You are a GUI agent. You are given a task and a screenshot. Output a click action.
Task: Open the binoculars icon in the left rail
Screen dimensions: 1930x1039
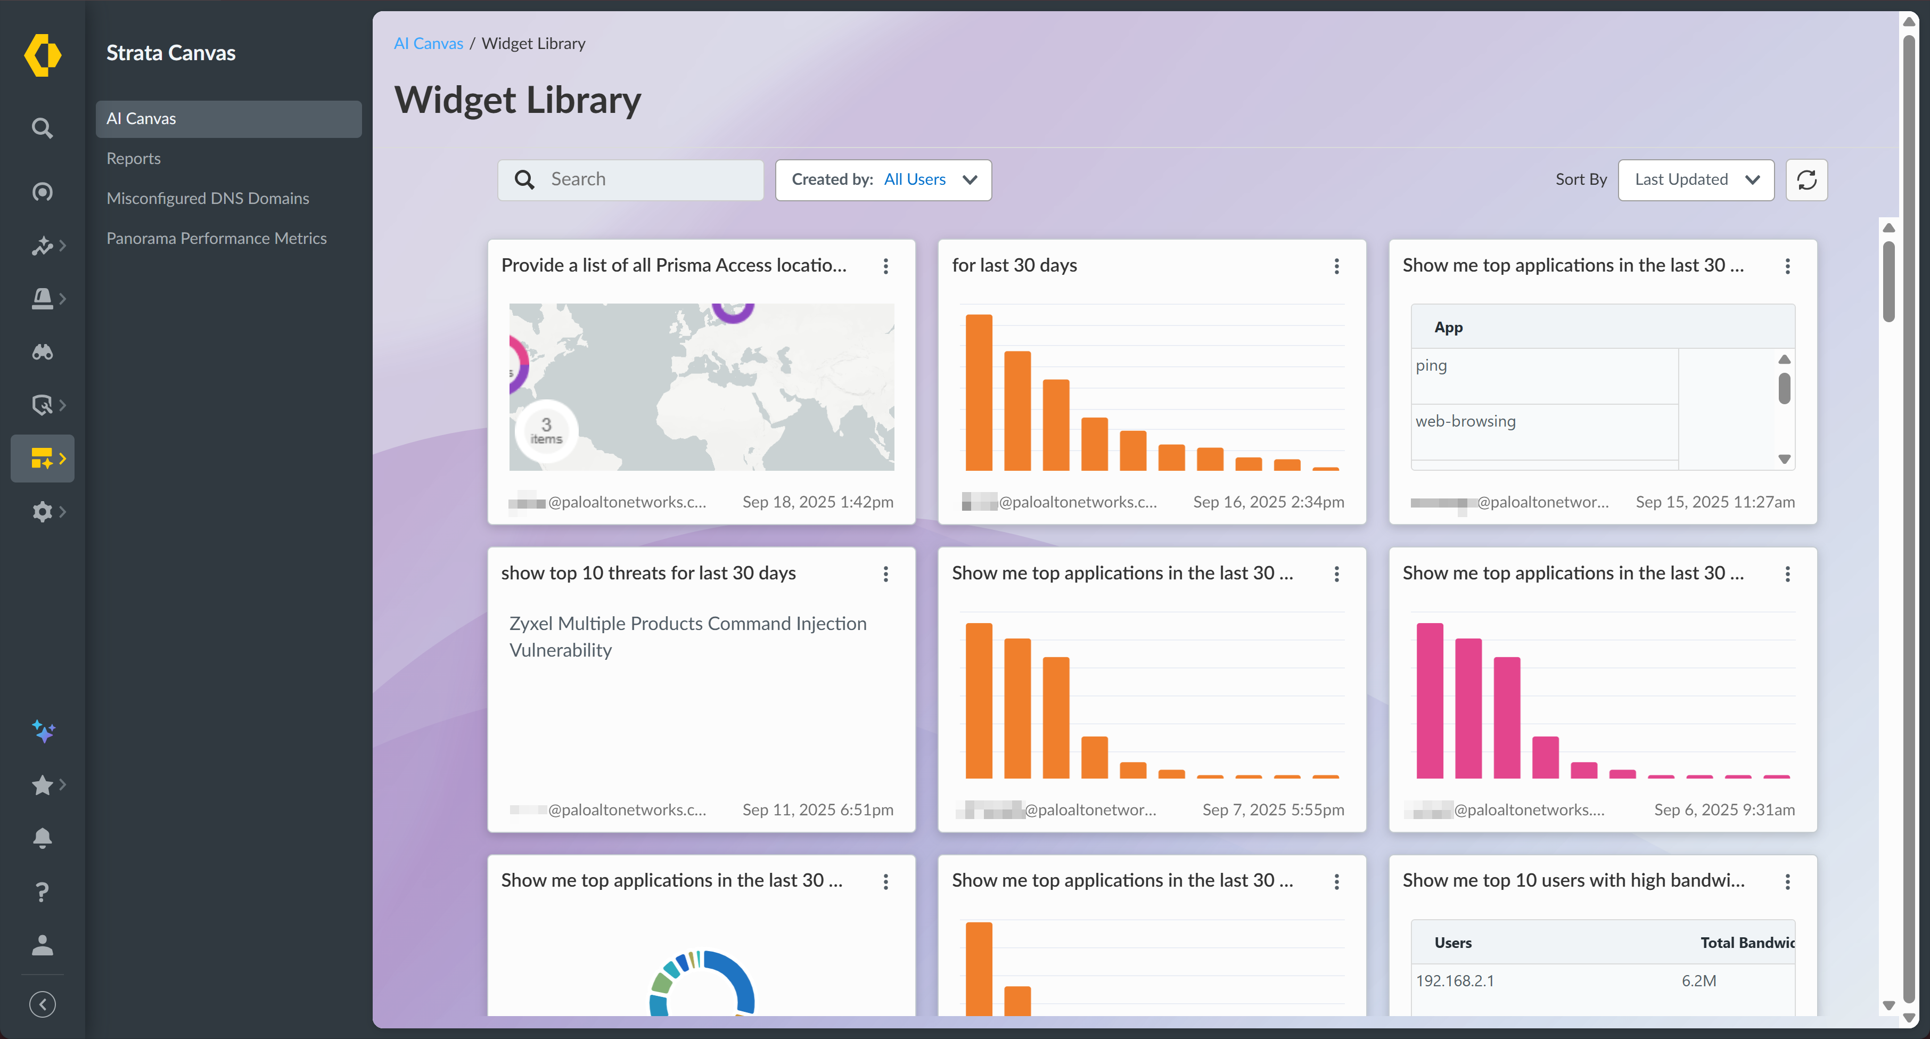pyautogui.click(x=43, y=351)
